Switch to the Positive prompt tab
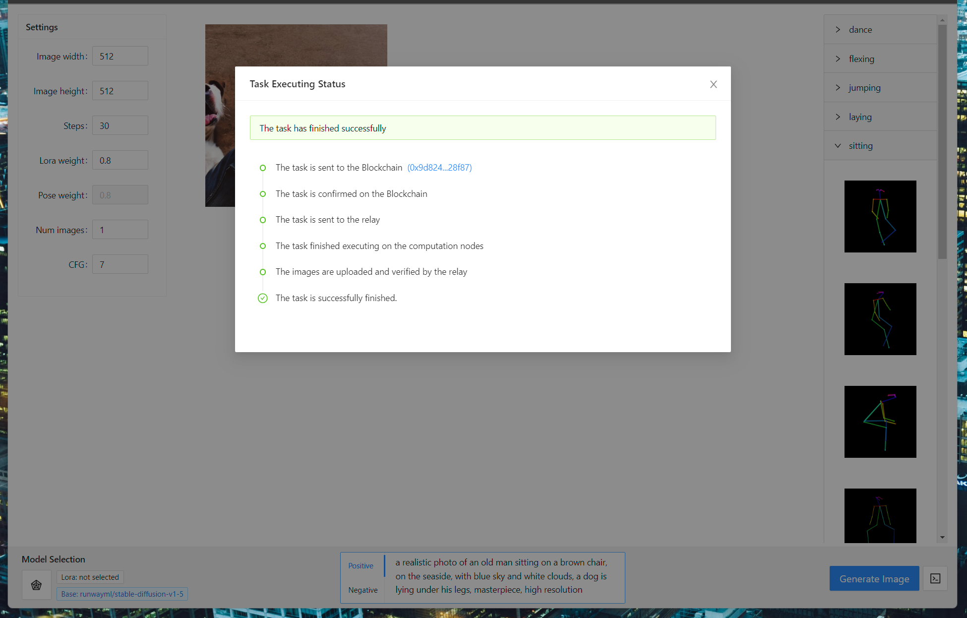This screenshot has height=618, width=967. 361,566
